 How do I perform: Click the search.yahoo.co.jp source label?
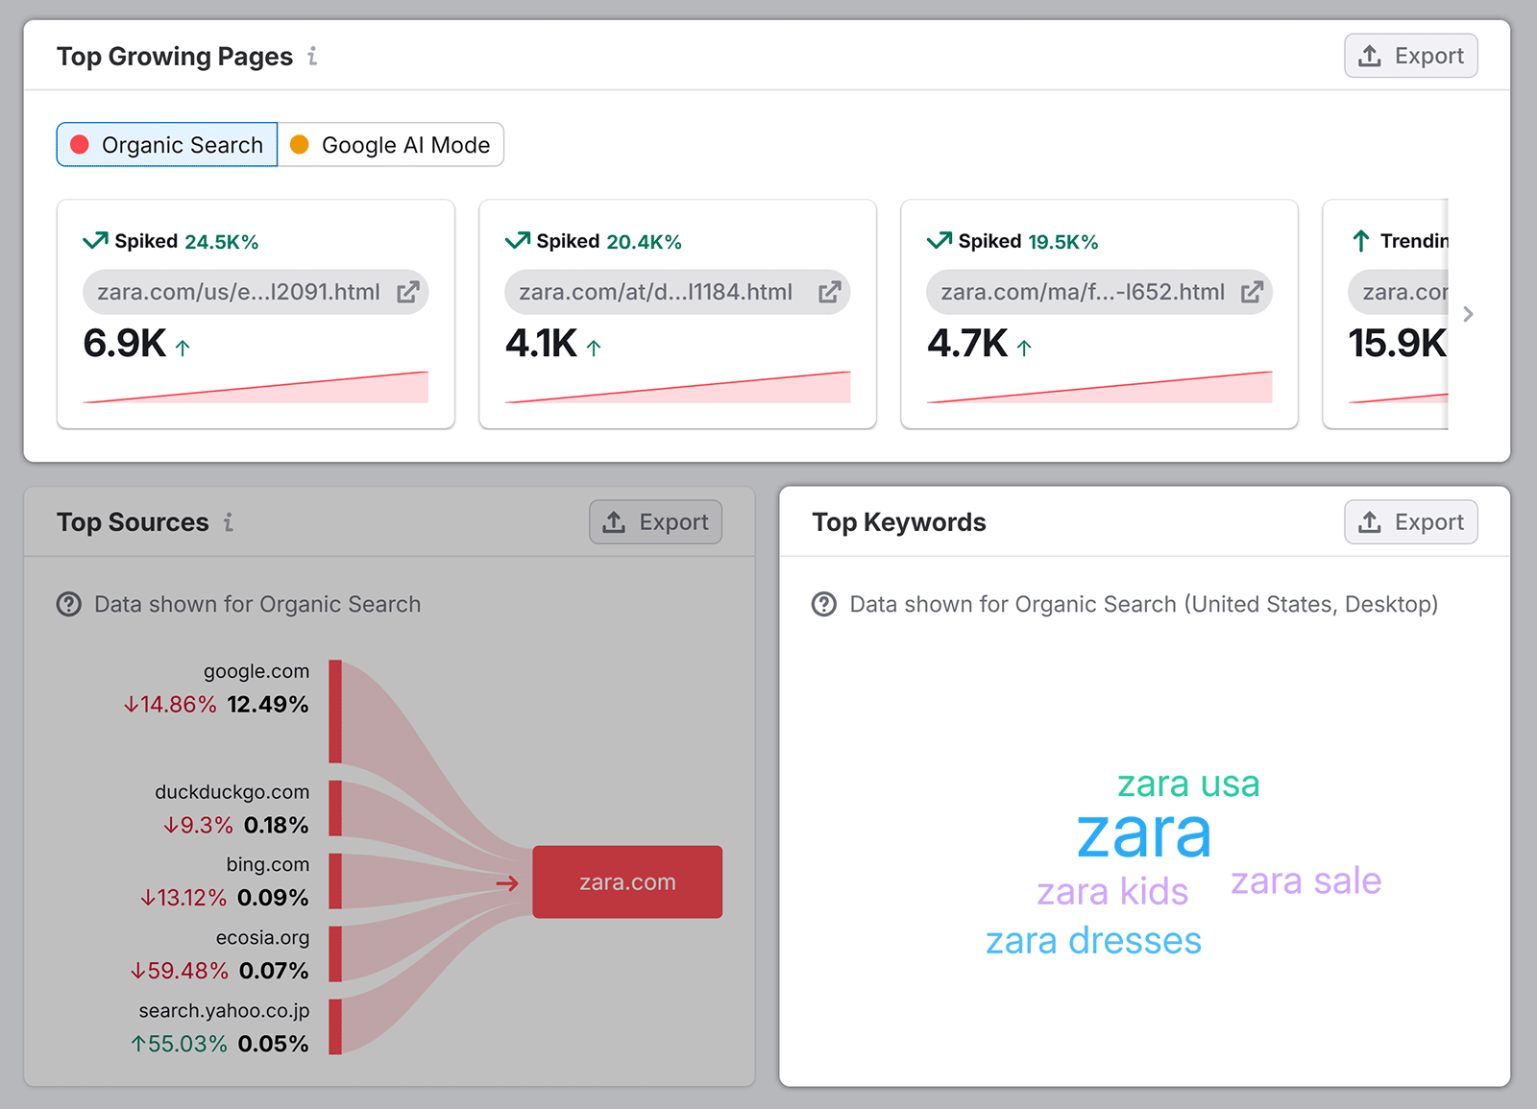tap(225, 1010)
